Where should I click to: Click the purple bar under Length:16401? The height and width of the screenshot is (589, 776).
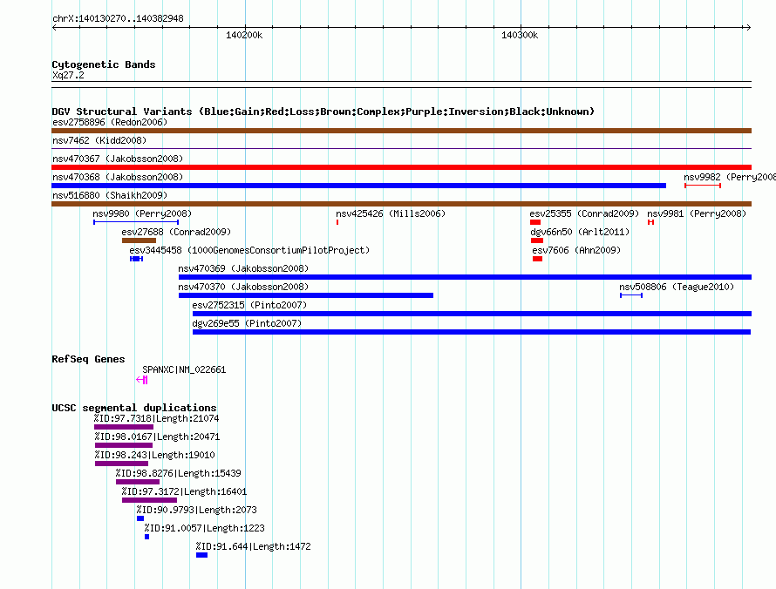(149, 500)
